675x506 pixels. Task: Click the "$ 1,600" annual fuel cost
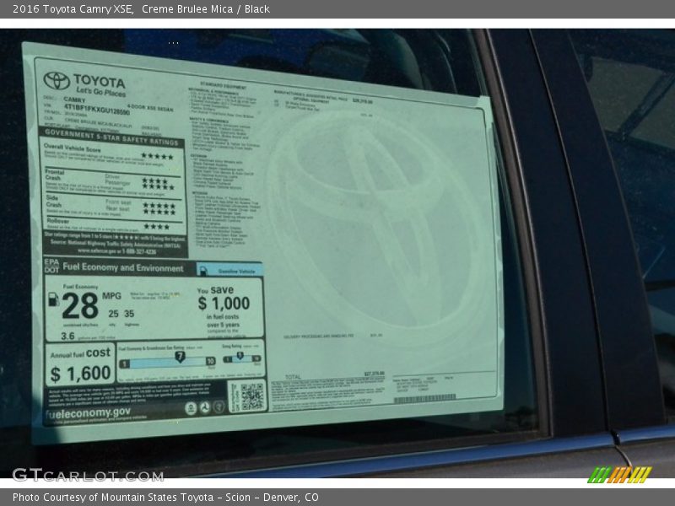80,374
